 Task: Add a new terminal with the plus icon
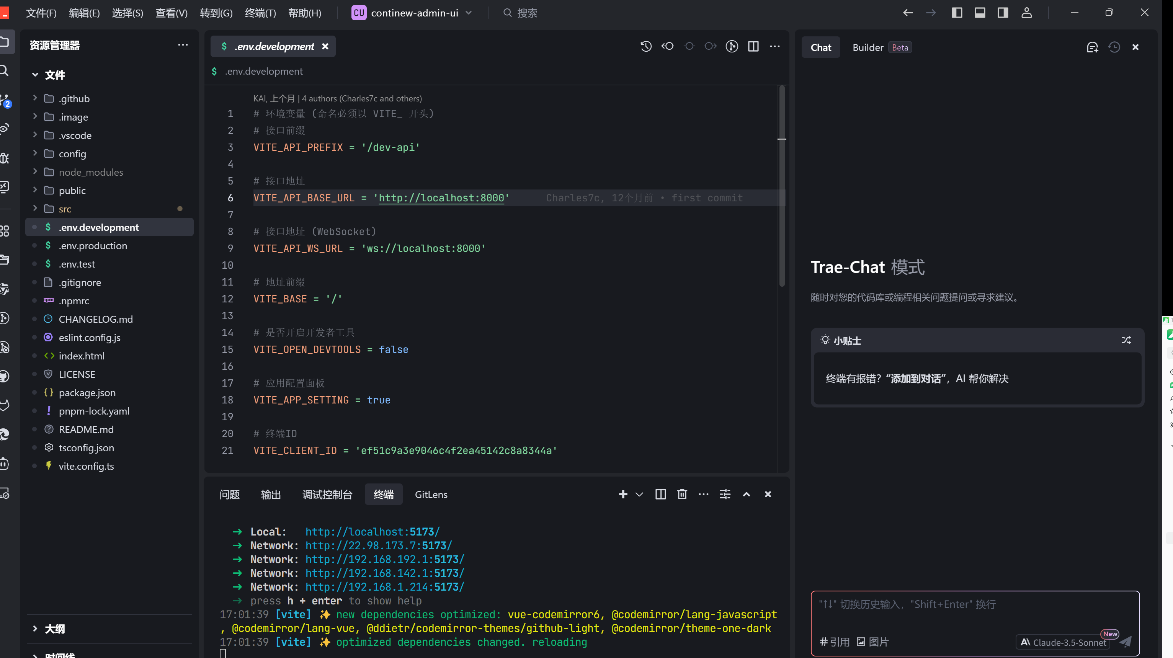point(623,494)
